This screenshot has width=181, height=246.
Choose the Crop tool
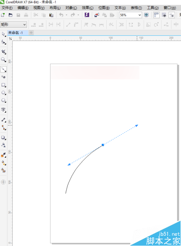[x=4, y=52]
